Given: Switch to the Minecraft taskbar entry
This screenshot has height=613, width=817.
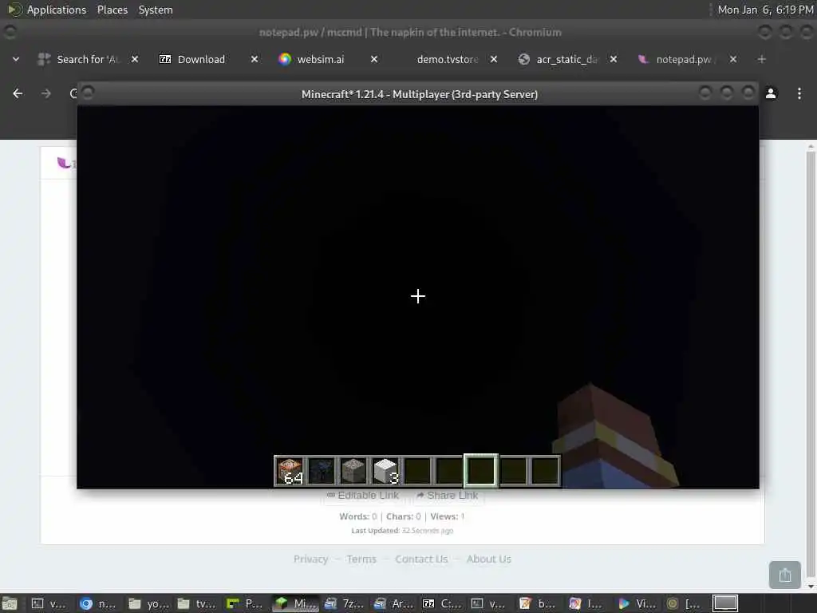Looking at the screenshot, I should click(295, 603).
